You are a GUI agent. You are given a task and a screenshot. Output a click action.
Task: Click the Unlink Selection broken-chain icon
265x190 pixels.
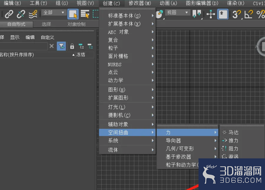tap(21, 14)
